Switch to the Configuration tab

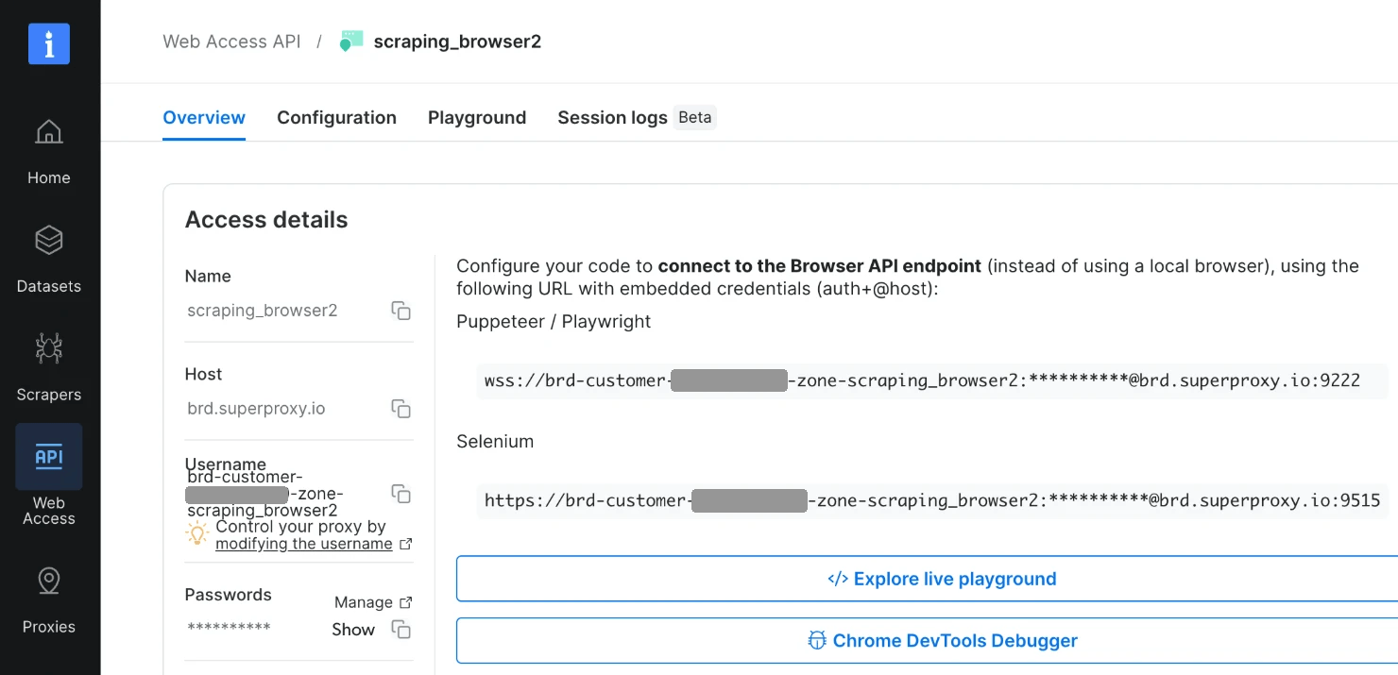click(x=336, y=117)
